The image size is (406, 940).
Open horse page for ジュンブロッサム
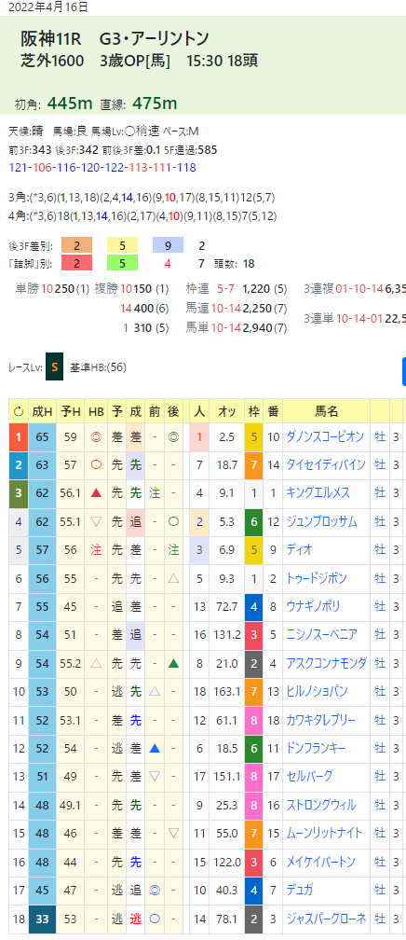(x=321, y=521)
